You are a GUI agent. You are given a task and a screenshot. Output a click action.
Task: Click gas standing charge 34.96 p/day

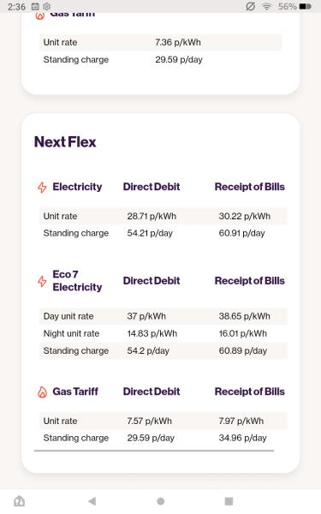pyautogui.click(x=243, y=438)
